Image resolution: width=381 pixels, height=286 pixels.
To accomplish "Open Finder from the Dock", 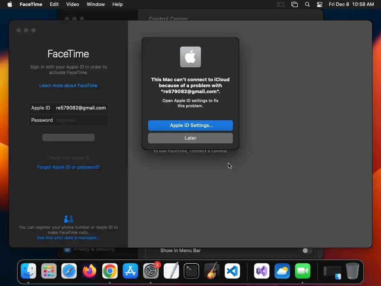I will (x=28, y=271).
